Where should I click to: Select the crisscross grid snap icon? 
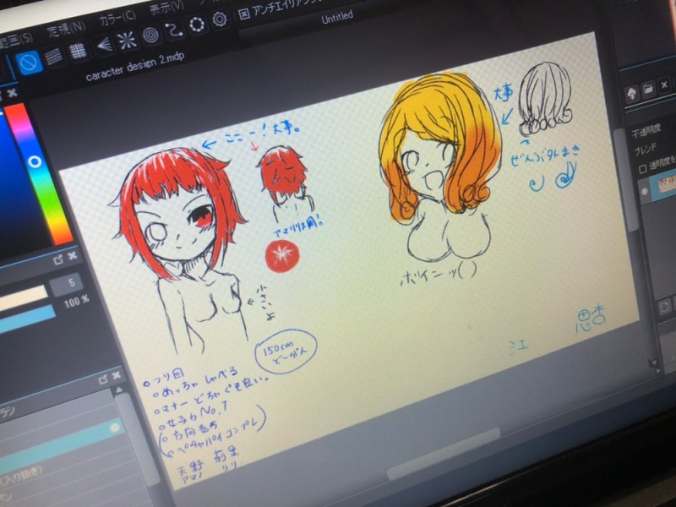[78, 50]
